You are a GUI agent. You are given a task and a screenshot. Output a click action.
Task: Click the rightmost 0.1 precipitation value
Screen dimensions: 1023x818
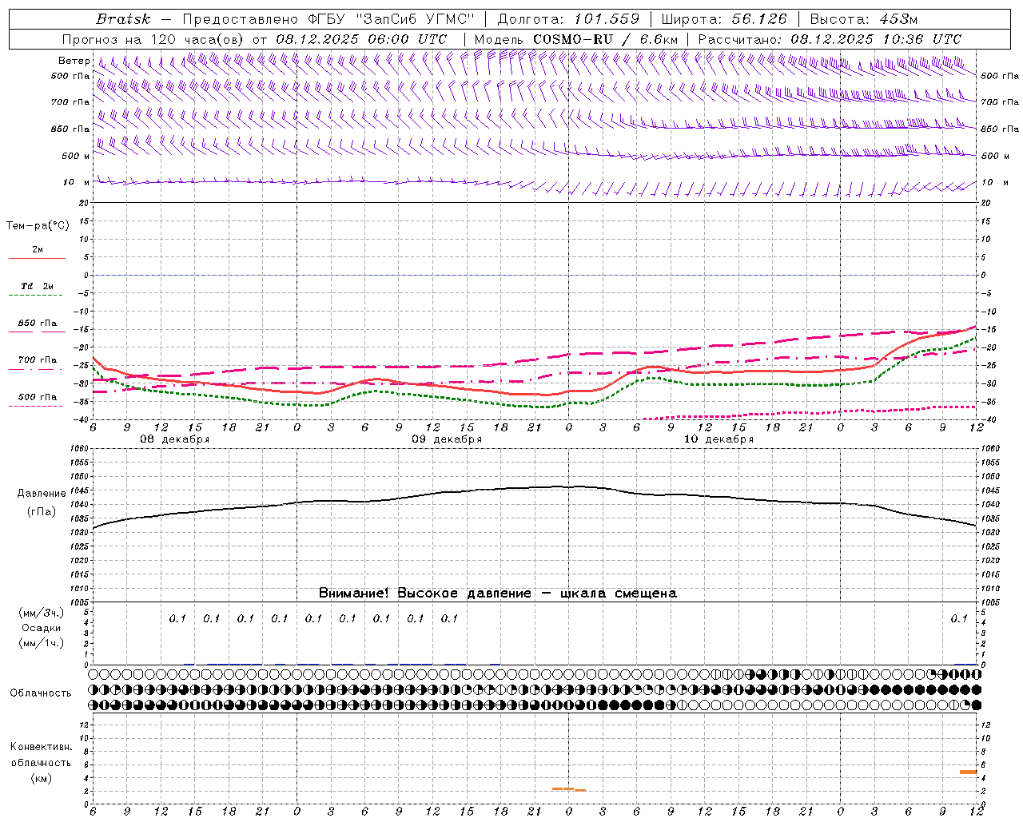coord(959,618)
